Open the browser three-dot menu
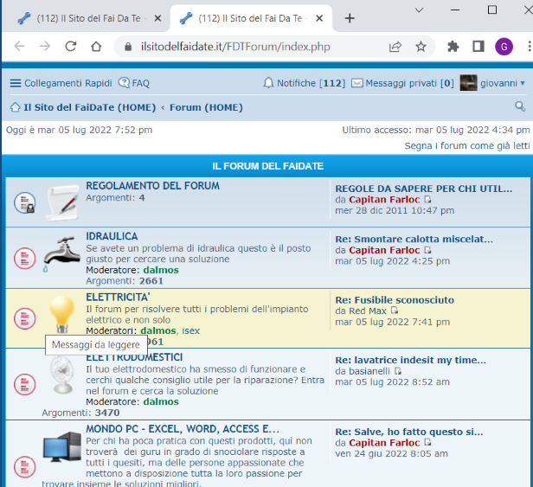The image size is (533, 487). (530, 47)
